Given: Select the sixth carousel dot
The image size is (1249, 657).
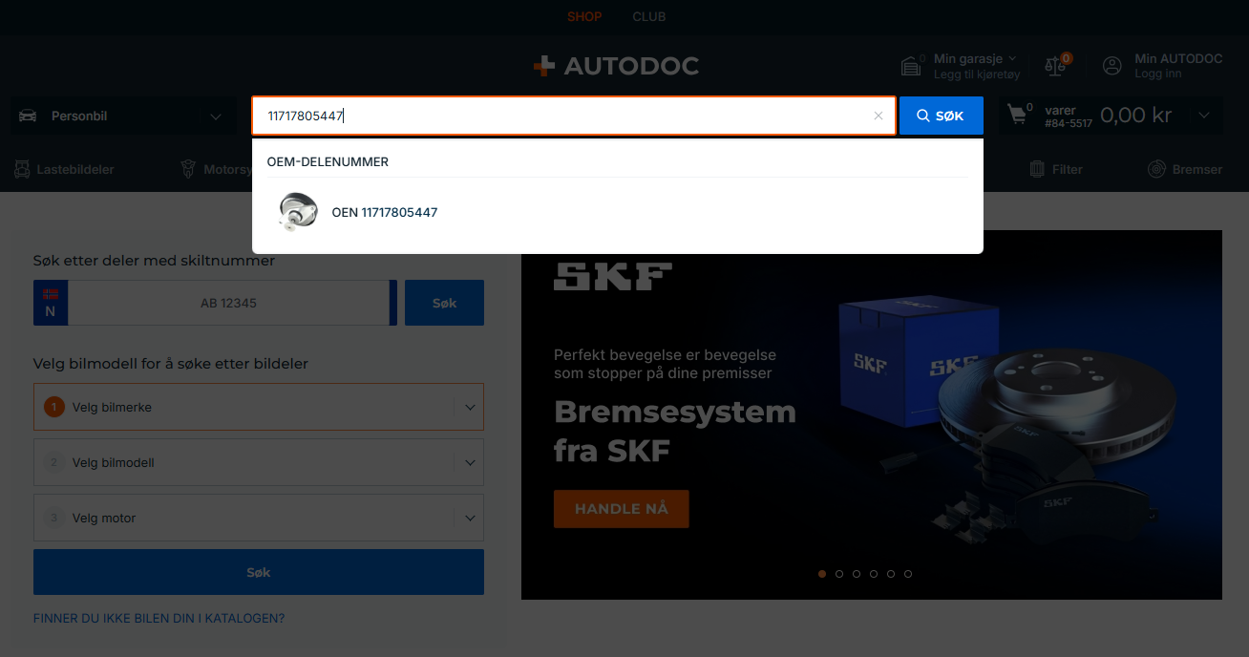Looking at the screenshot, I should pos(908,574).
